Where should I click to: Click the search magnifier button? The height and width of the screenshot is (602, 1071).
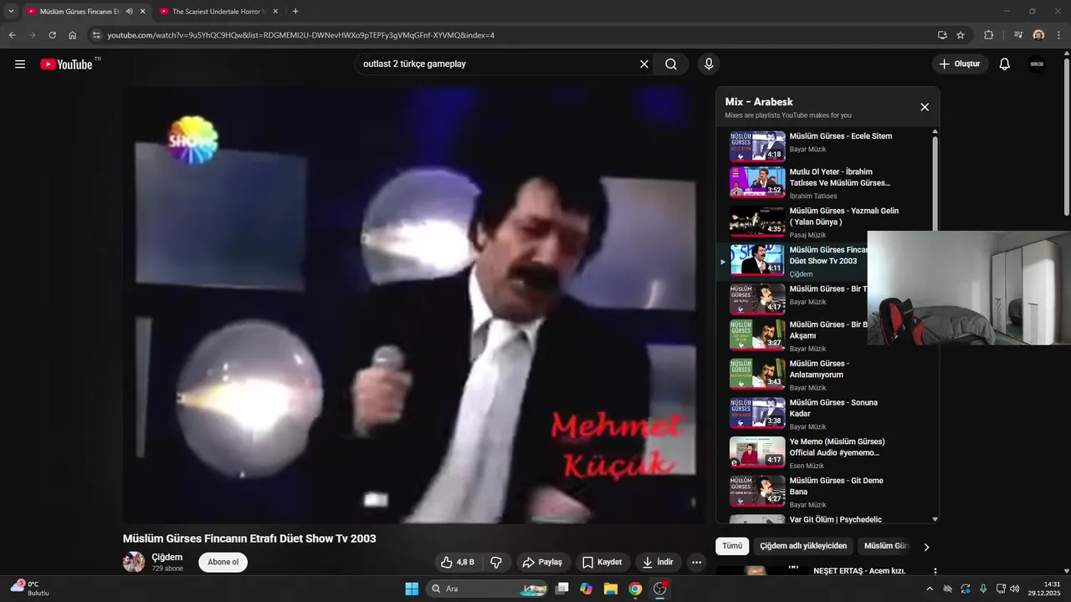pos(671,64)
